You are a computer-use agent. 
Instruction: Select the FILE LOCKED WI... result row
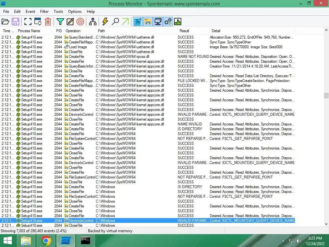147,81
